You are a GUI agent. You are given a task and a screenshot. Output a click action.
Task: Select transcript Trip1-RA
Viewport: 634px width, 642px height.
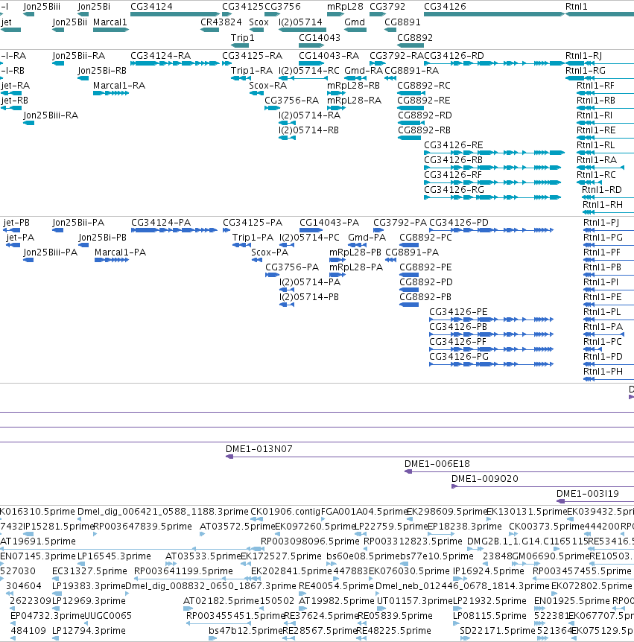[x=252, y=71]
